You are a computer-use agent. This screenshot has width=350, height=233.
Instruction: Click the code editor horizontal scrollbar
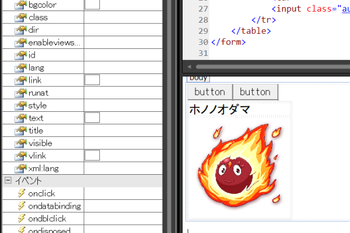pos(273,66)
